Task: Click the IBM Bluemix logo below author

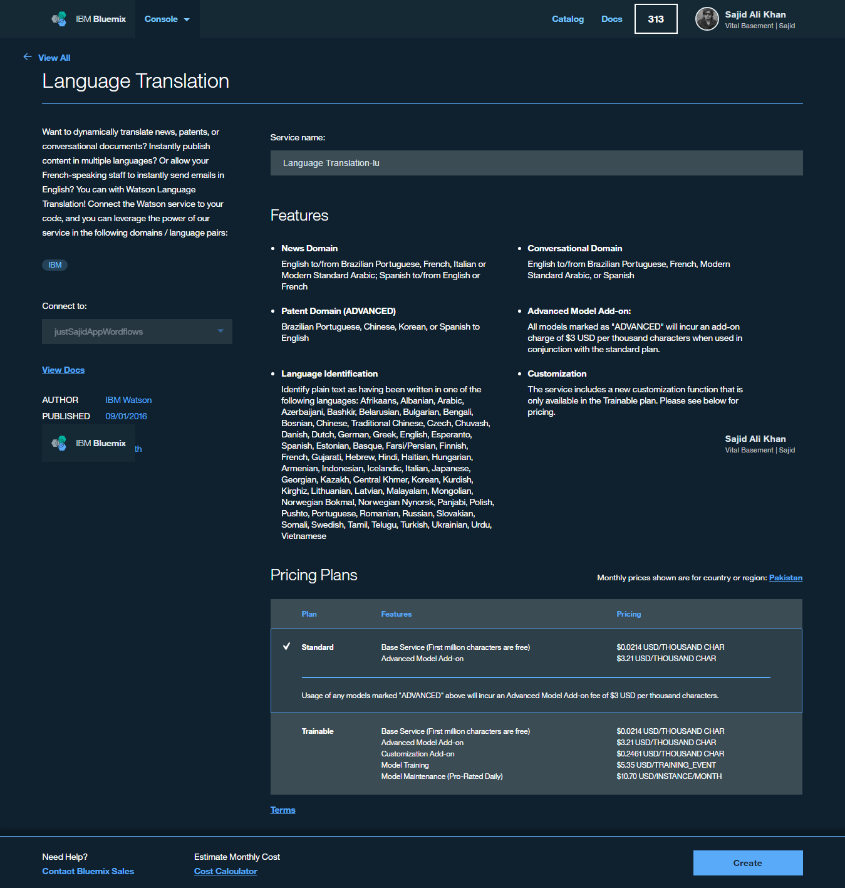Action: 88,443
